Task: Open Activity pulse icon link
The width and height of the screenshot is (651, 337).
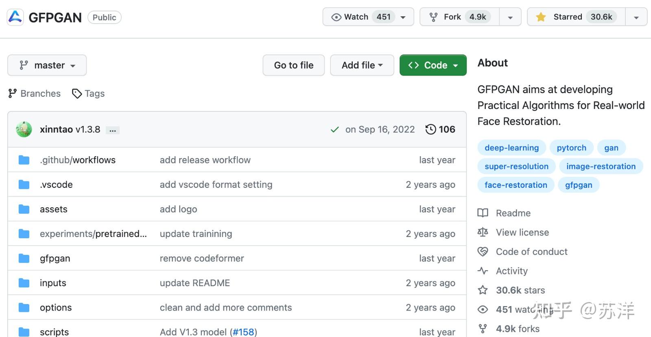Action: pyautogui.click(x=483, y=271)
